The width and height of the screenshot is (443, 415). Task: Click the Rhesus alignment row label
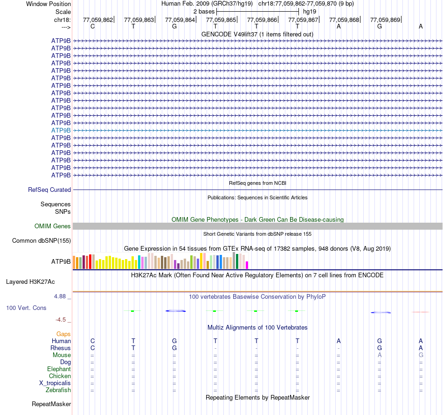[61, 348]
